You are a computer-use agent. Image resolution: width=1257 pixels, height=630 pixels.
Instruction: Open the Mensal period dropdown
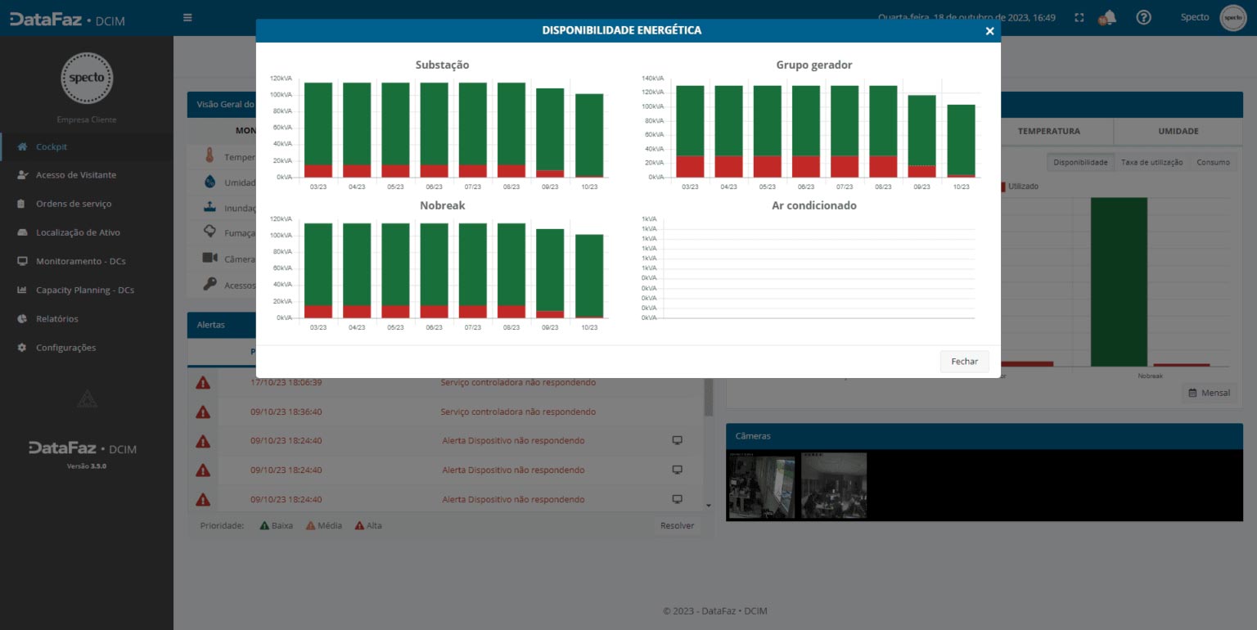(1209, 393)
